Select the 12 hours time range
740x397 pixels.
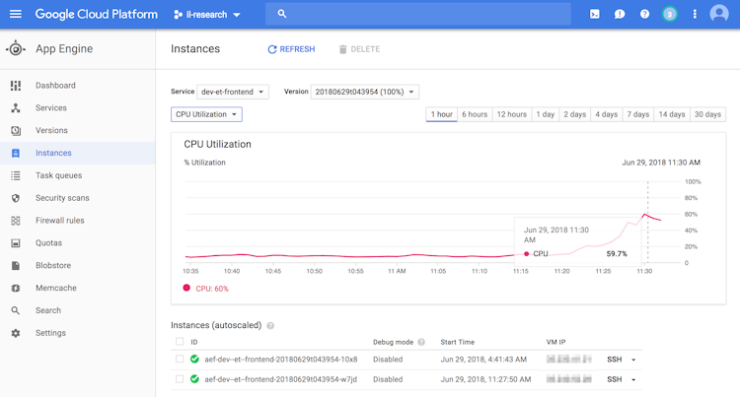[x=511, y=114]
